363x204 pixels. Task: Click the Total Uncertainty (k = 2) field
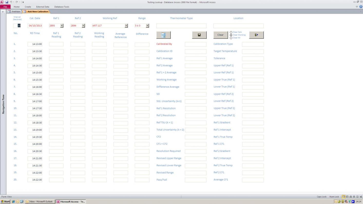click(196, 130)
